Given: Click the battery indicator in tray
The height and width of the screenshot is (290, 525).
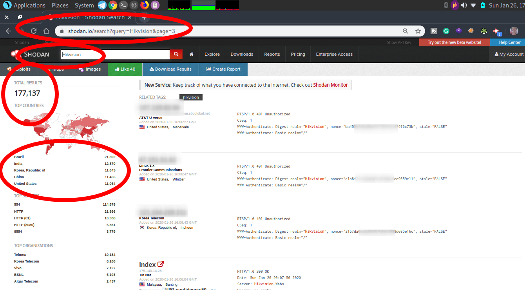Looking at the screenshot, I should coord(483,5).
